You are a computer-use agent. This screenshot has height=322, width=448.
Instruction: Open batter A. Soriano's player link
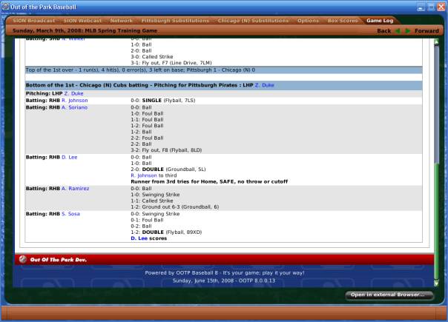75,107
